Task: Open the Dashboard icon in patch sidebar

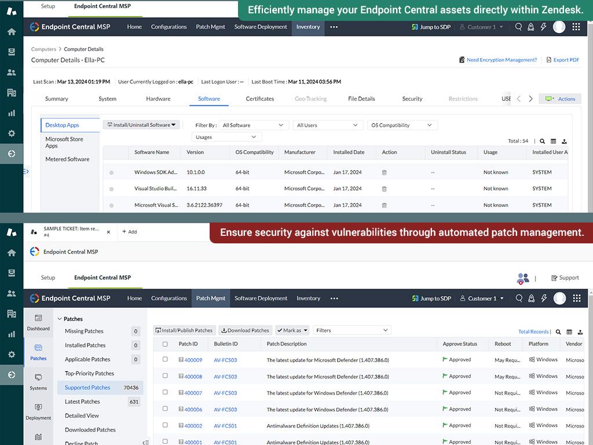Action: (x=38, y=322)
